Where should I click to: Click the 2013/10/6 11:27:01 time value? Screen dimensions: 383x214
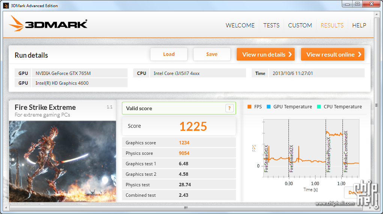pos(293,73)
